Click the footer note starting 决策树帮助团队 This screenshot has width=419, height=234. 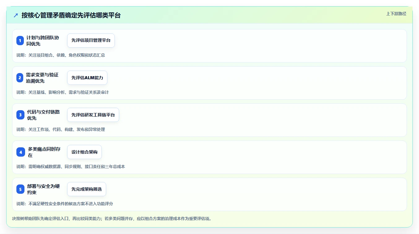coord(112,219)
